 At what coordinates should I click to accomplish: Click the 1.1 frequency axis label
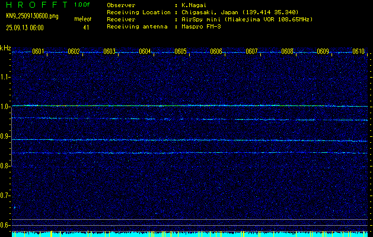tap(5, 77)
